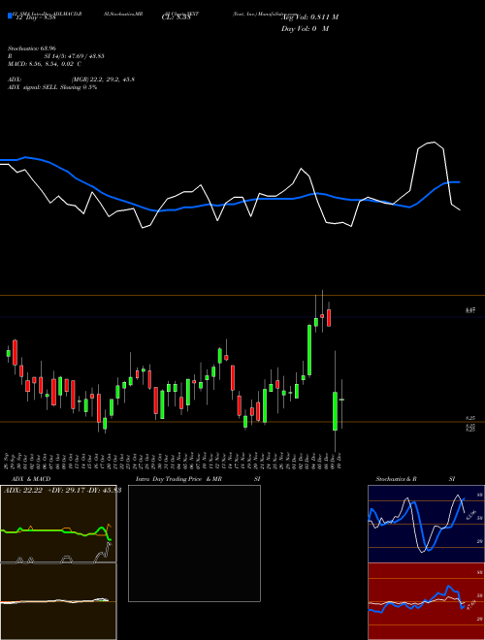The height and width of the screenshot is (640, 485).
Task: Open the red RSI chart thumbnail
Action: 426,601
